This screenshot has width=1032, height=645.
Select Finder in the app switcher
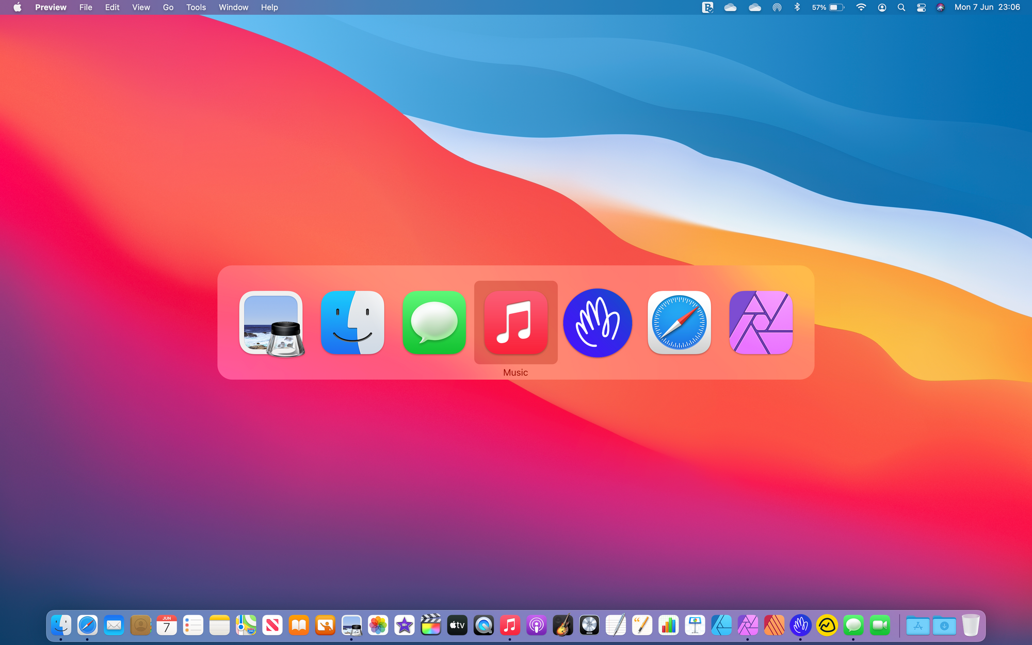[x=352, y=322]
